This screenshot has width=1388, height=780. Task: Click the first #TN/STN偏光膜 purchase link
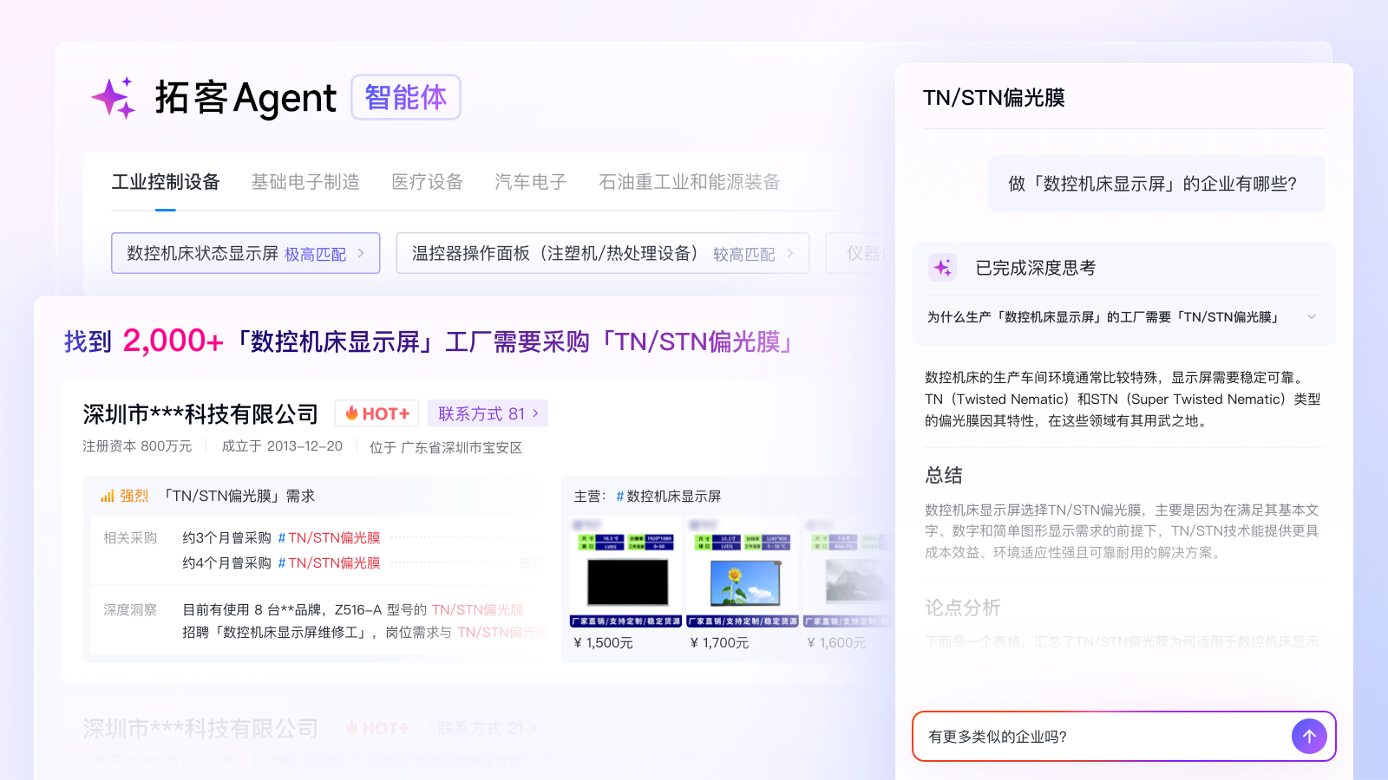[329, 538]
